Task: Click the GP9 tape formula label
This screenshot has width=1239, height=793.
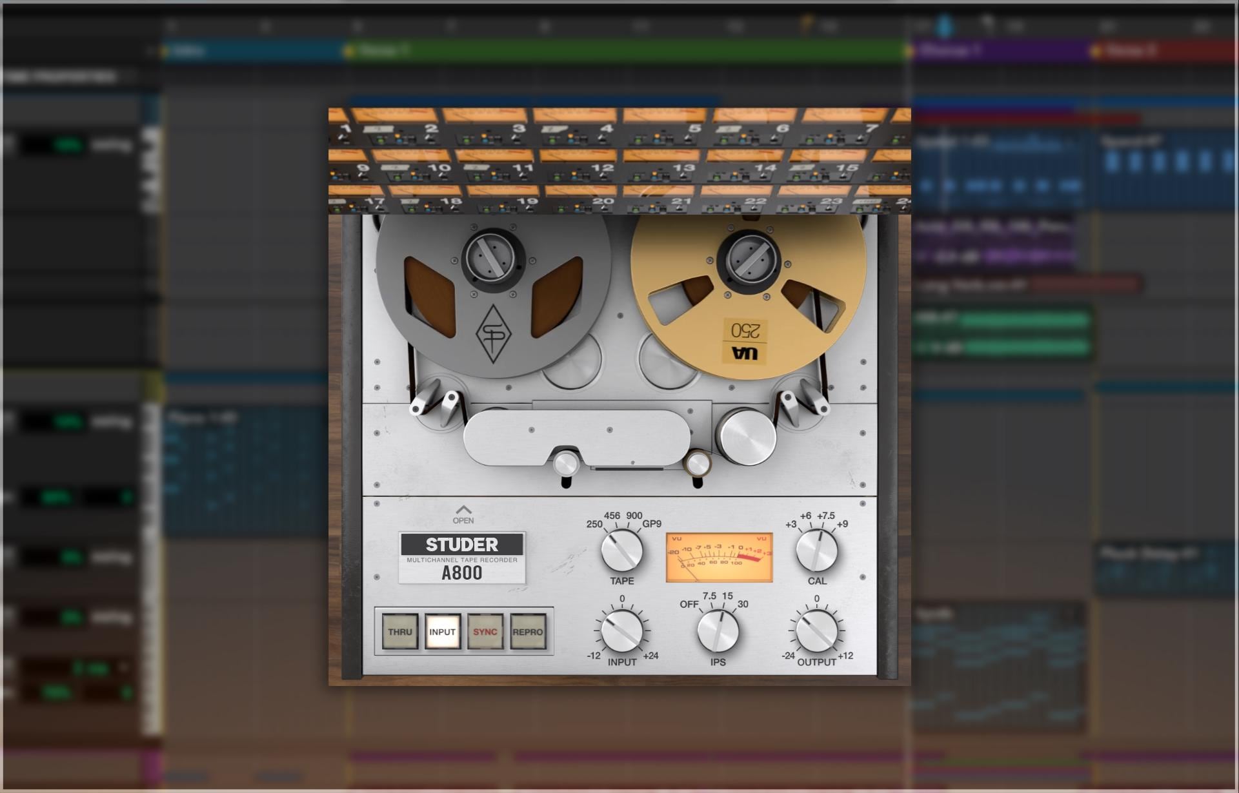Action: [x=652, y=524]
